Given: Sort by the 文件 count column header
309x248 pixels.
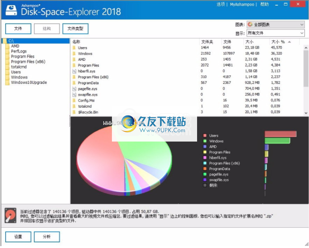Looking at the screenshot, I should (x=227, y=42).
